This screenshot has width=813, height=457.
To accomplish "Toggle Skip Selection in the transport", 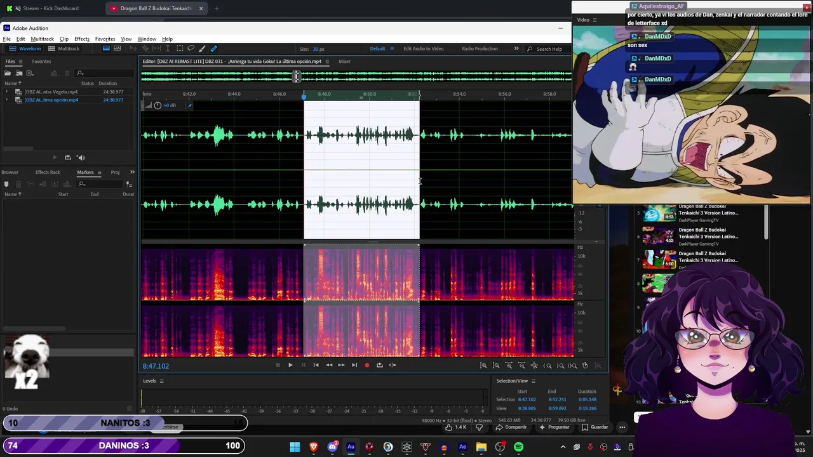I will pyautogui.click(x=393, y=365).
